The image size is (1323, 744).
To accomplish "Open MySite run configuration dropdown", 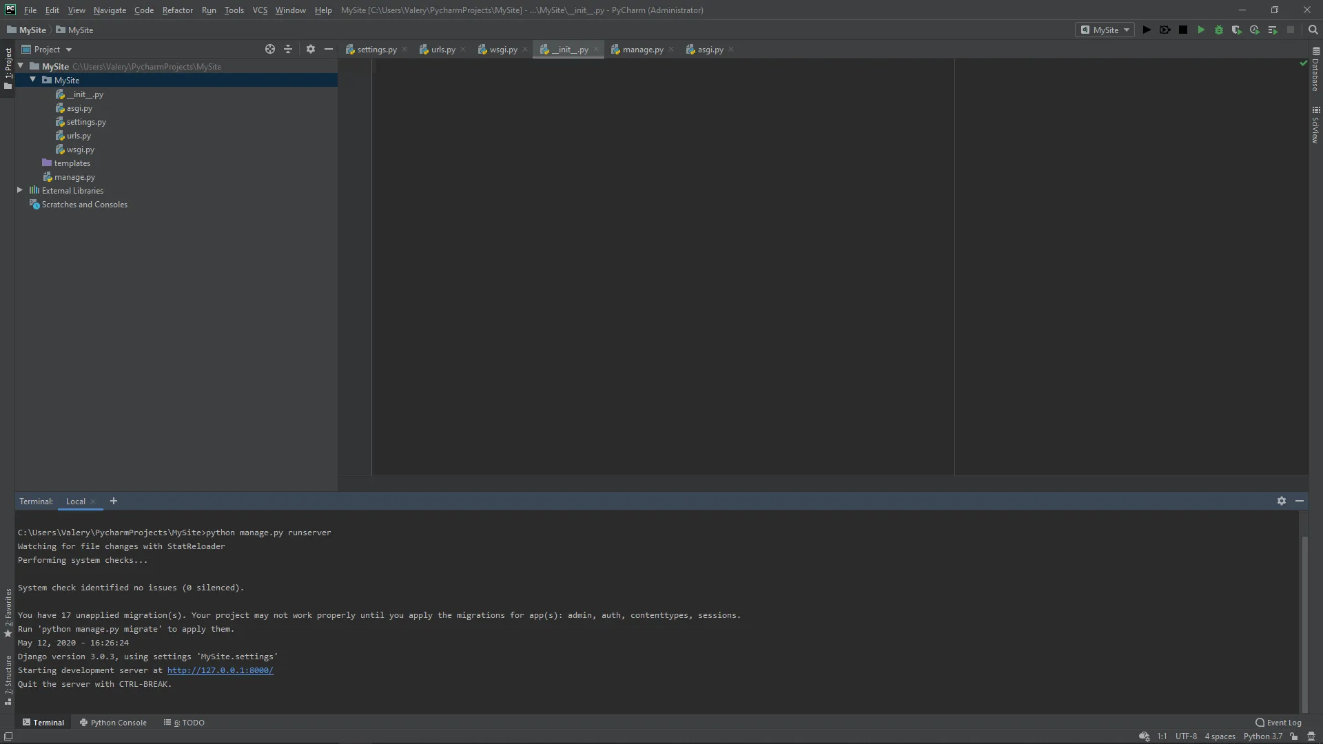I will 1105,30.
